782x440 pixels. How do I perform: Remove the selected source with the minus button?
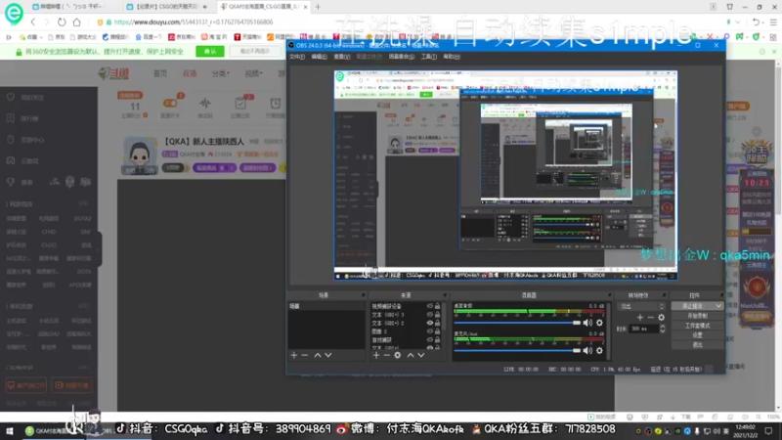pos(386,355)
